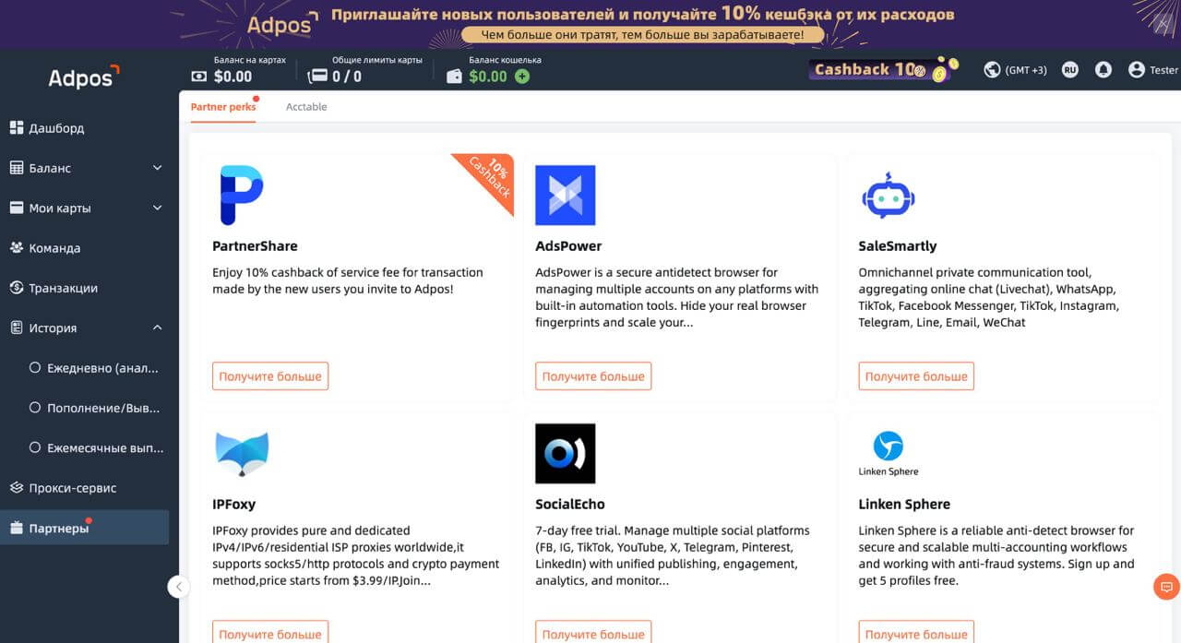Click the SaleSmartly title

pyautogui.click(x=898, y=246)
